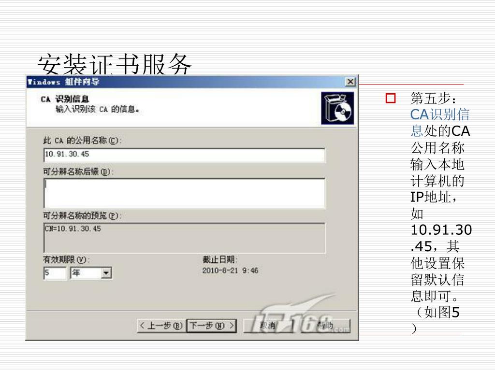
Task: Click the slide title 安装证书服务
Action: 115,64
